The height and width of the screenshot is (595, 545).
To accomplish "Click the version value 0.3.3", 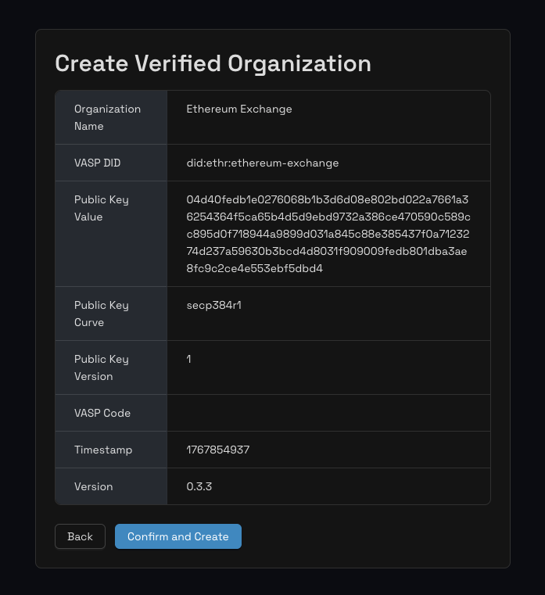I will click(199, 486).
